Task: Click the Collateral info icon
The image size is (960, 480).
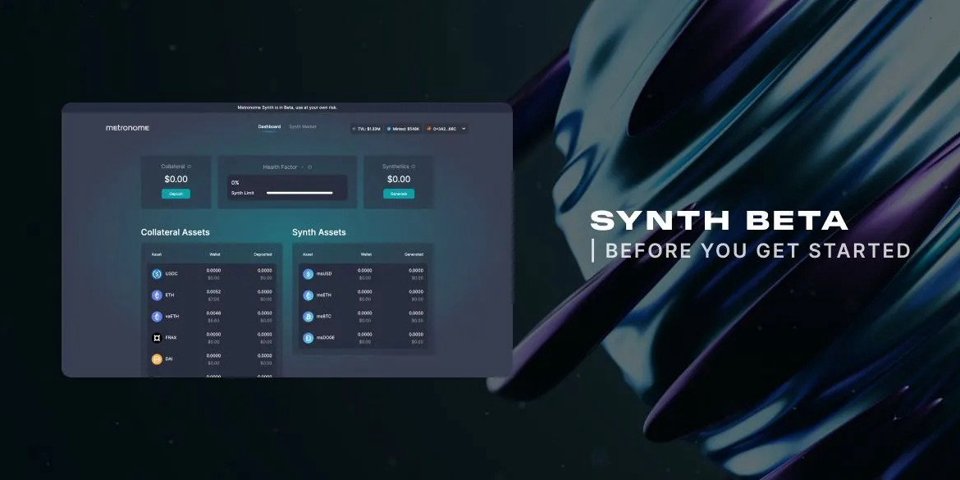Action: [190, 167]
